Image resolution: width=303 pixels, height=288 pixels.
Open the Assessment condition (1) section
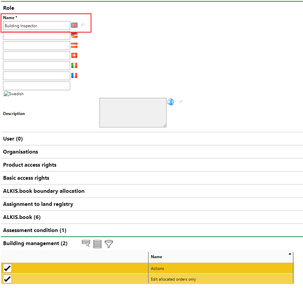[35, 230]
